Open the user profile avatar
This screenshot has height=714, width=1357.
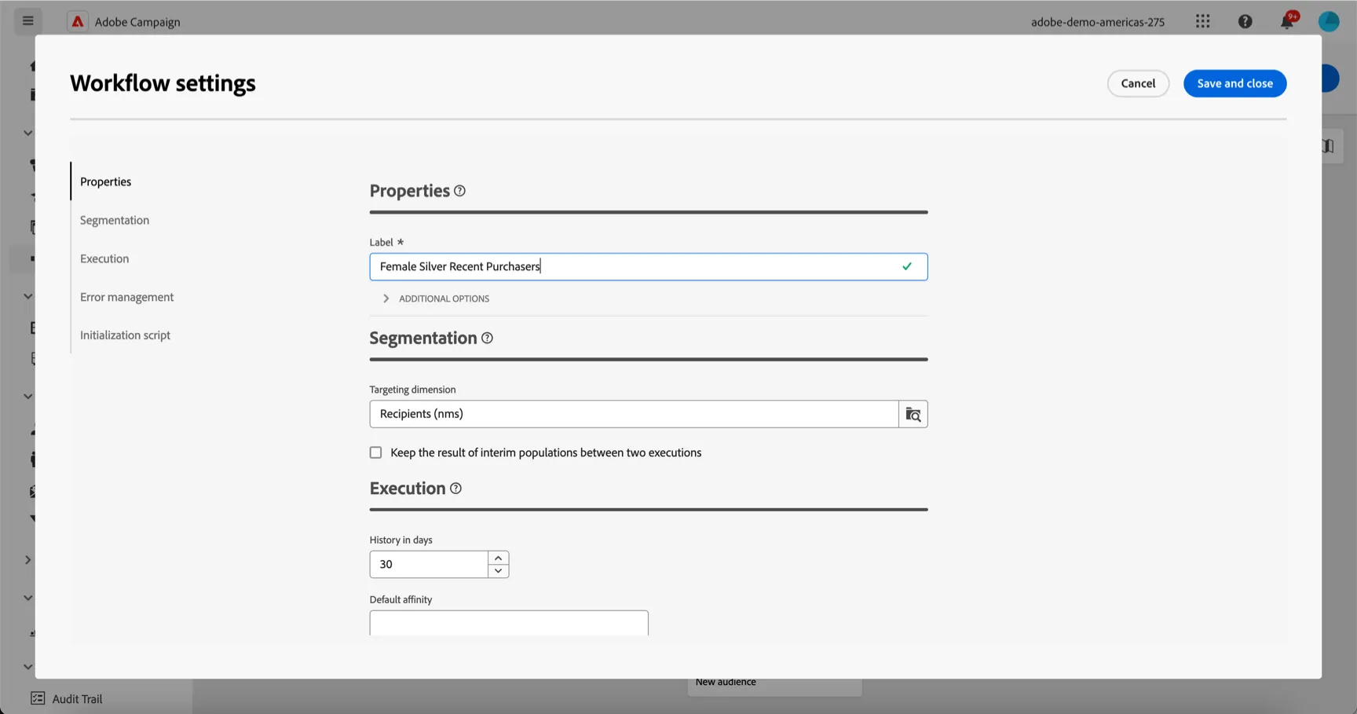(x=1328, y=21)
